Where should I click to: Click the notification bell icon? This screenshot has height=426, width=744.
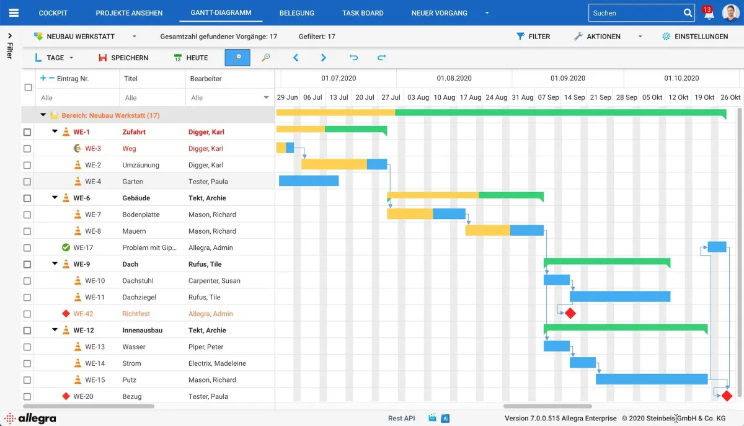(x=709, y=14)
